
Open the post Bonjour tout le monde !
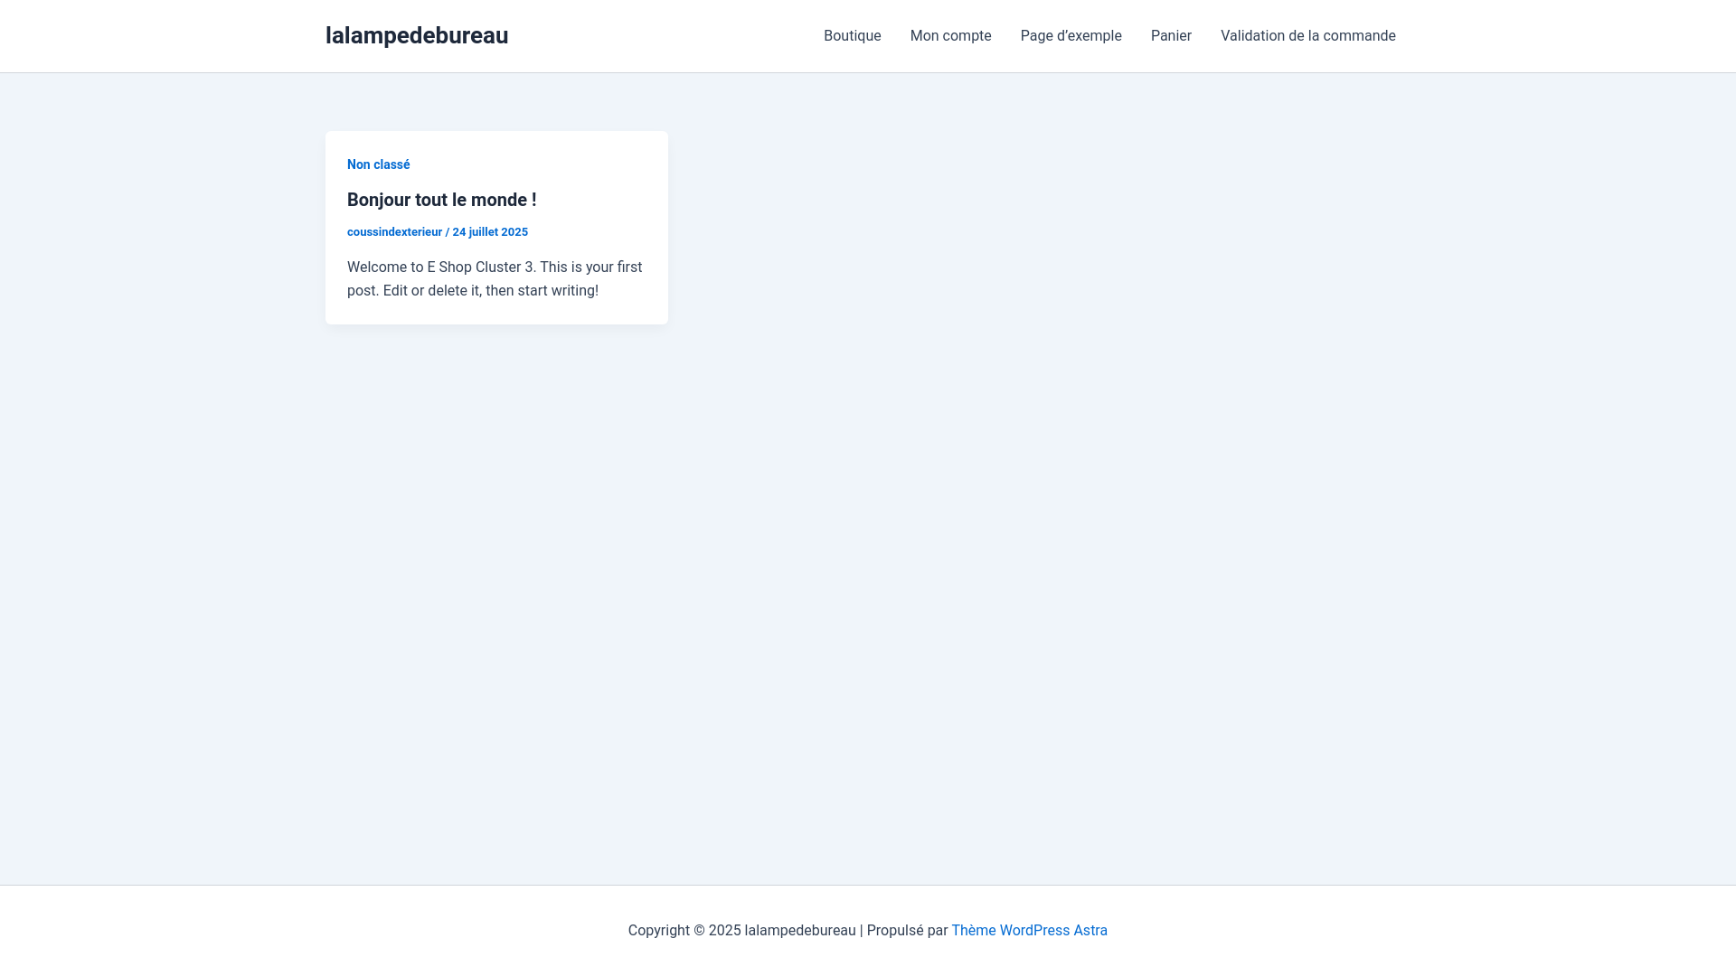coord(442,200)
